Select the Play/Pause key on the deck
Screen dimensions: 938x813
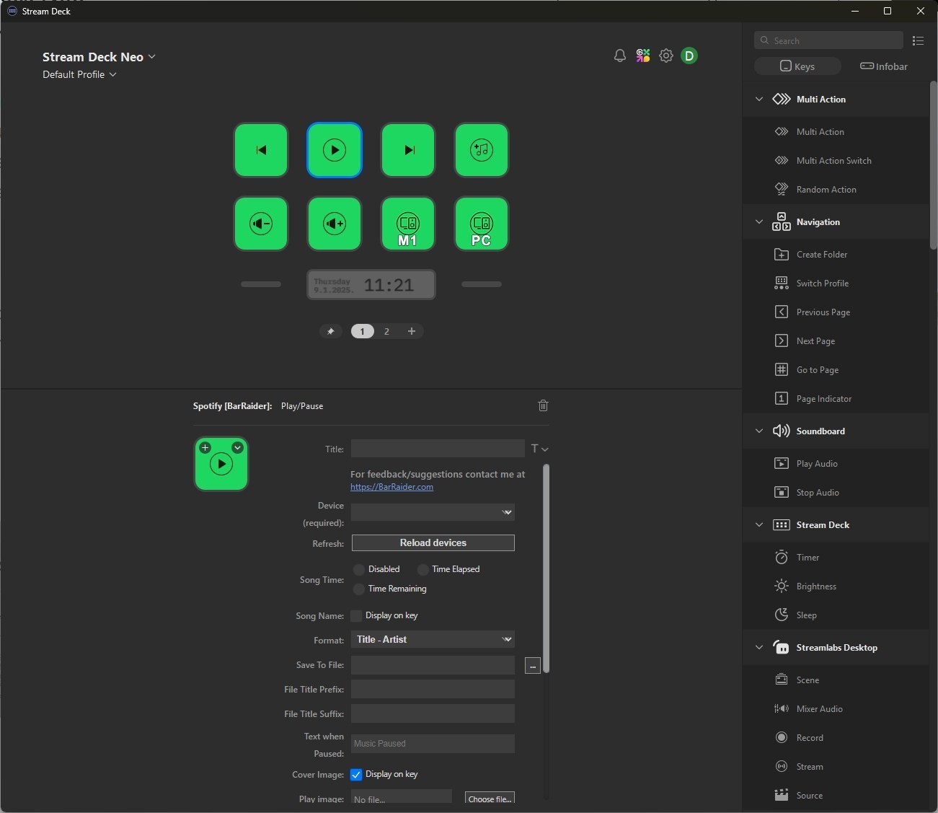click(x=335, y=150)
